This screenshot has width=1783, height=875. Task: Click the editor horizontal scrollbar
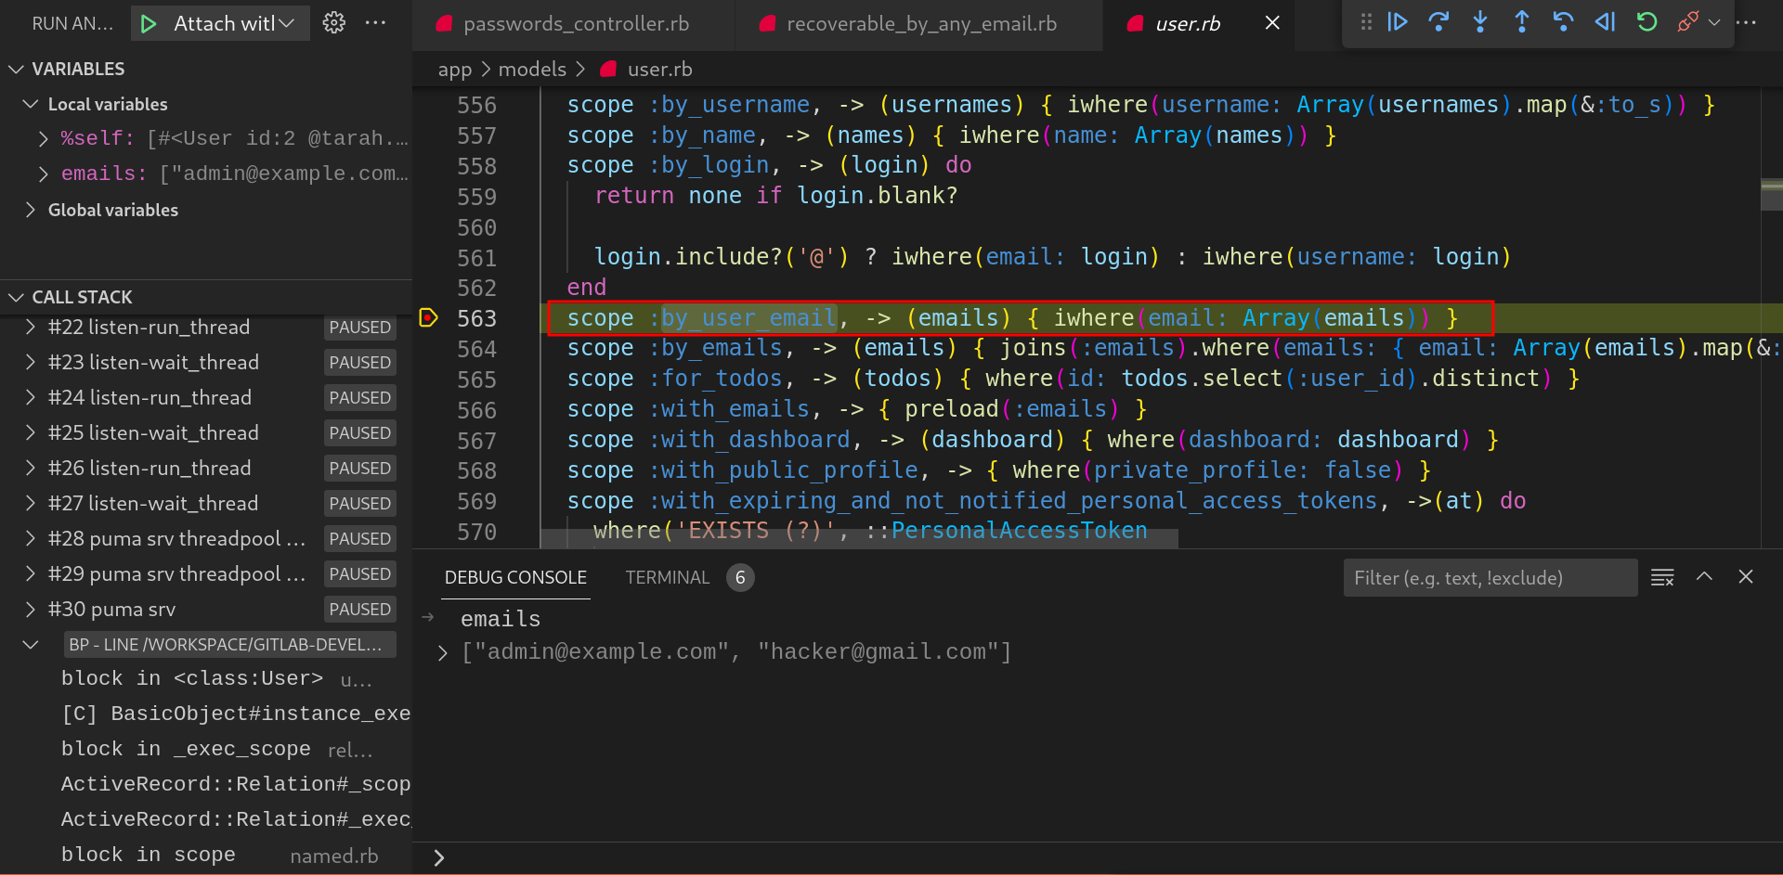[860, 539]
